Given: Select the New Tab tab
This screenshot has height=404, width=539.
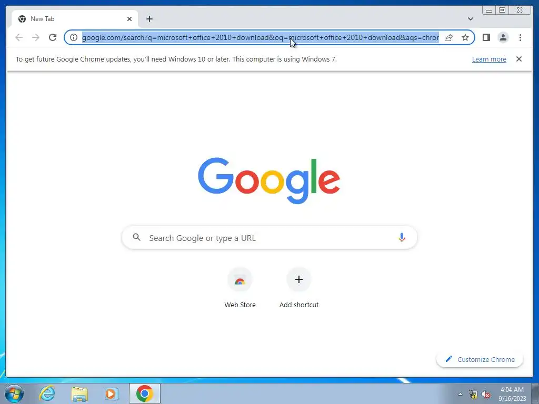Looking at the screenshot, I should [75, 19].
